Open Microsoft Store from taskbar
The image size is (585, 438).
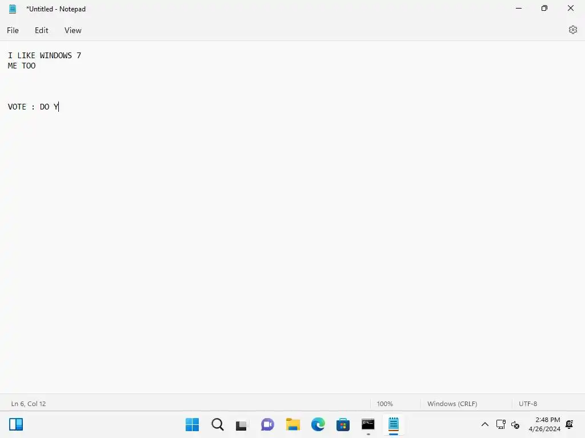[x=343, y=424]
